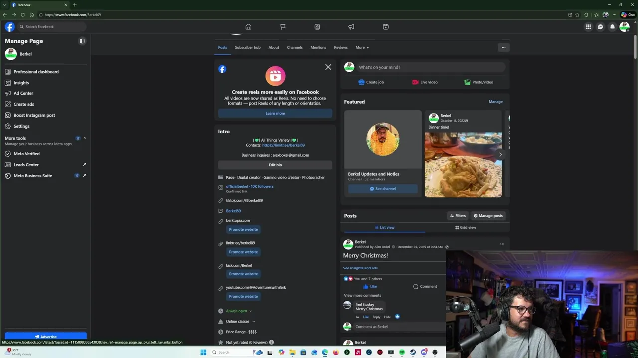Go back in the browser
Viewport: 638px width, 358px height.
(5, 15)
